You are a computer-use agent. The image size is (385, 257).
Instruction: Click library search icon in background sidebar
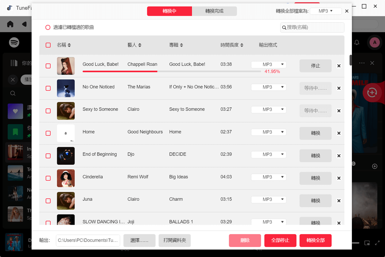13,93
